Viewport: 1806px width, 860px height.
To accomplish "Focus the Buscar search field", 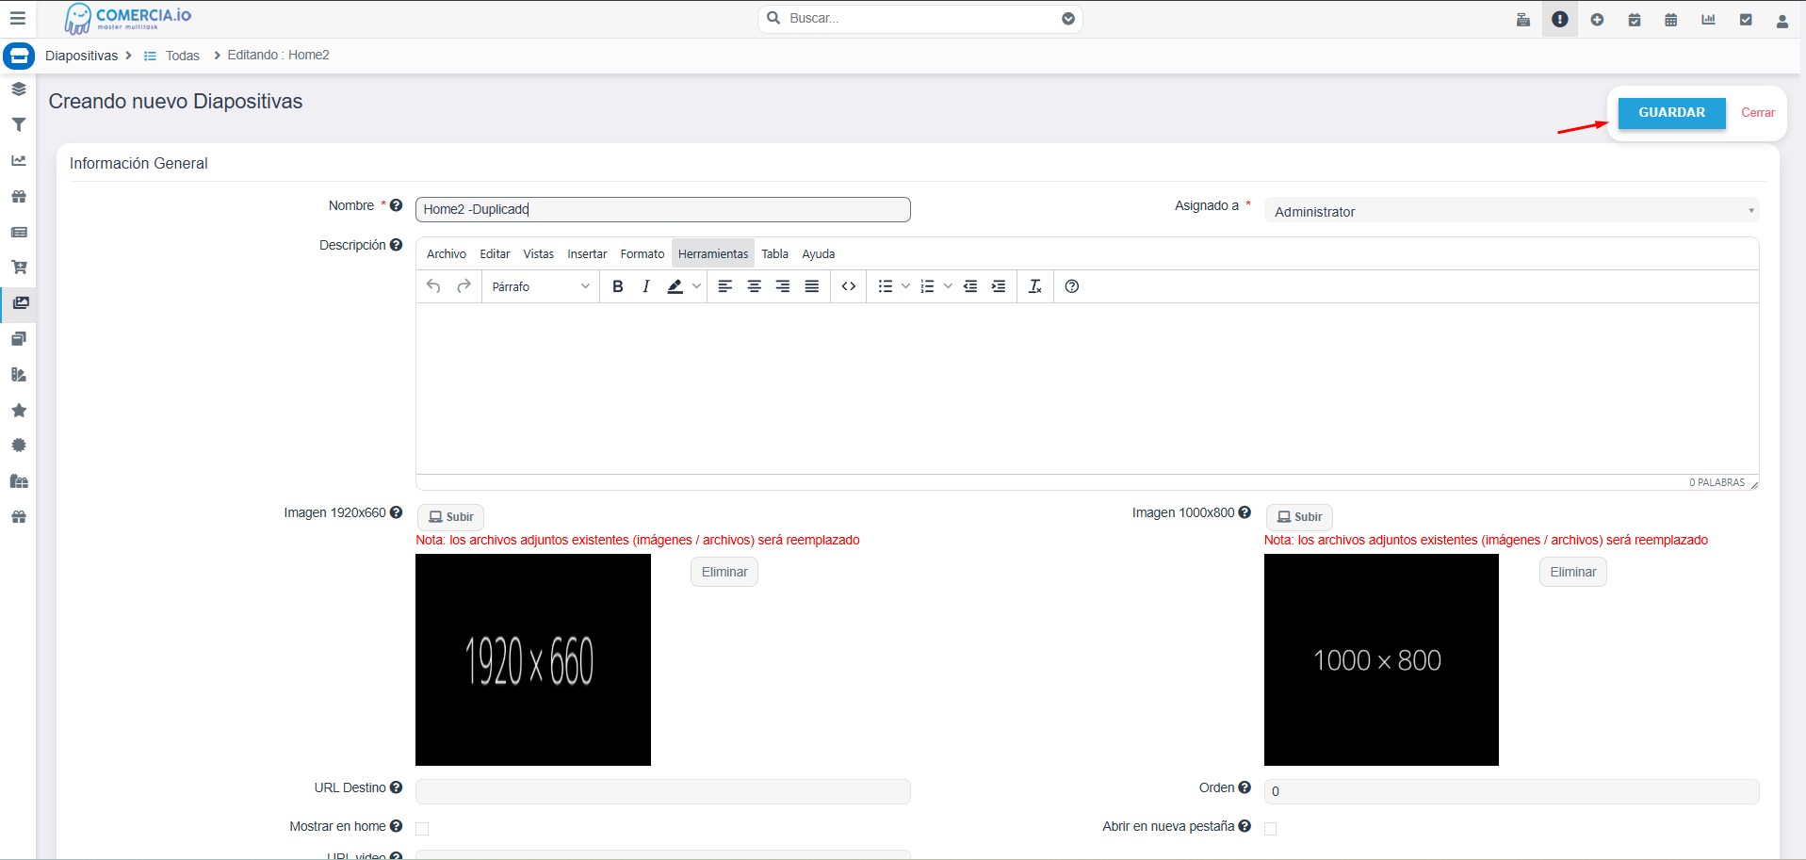I will point(919,18).
